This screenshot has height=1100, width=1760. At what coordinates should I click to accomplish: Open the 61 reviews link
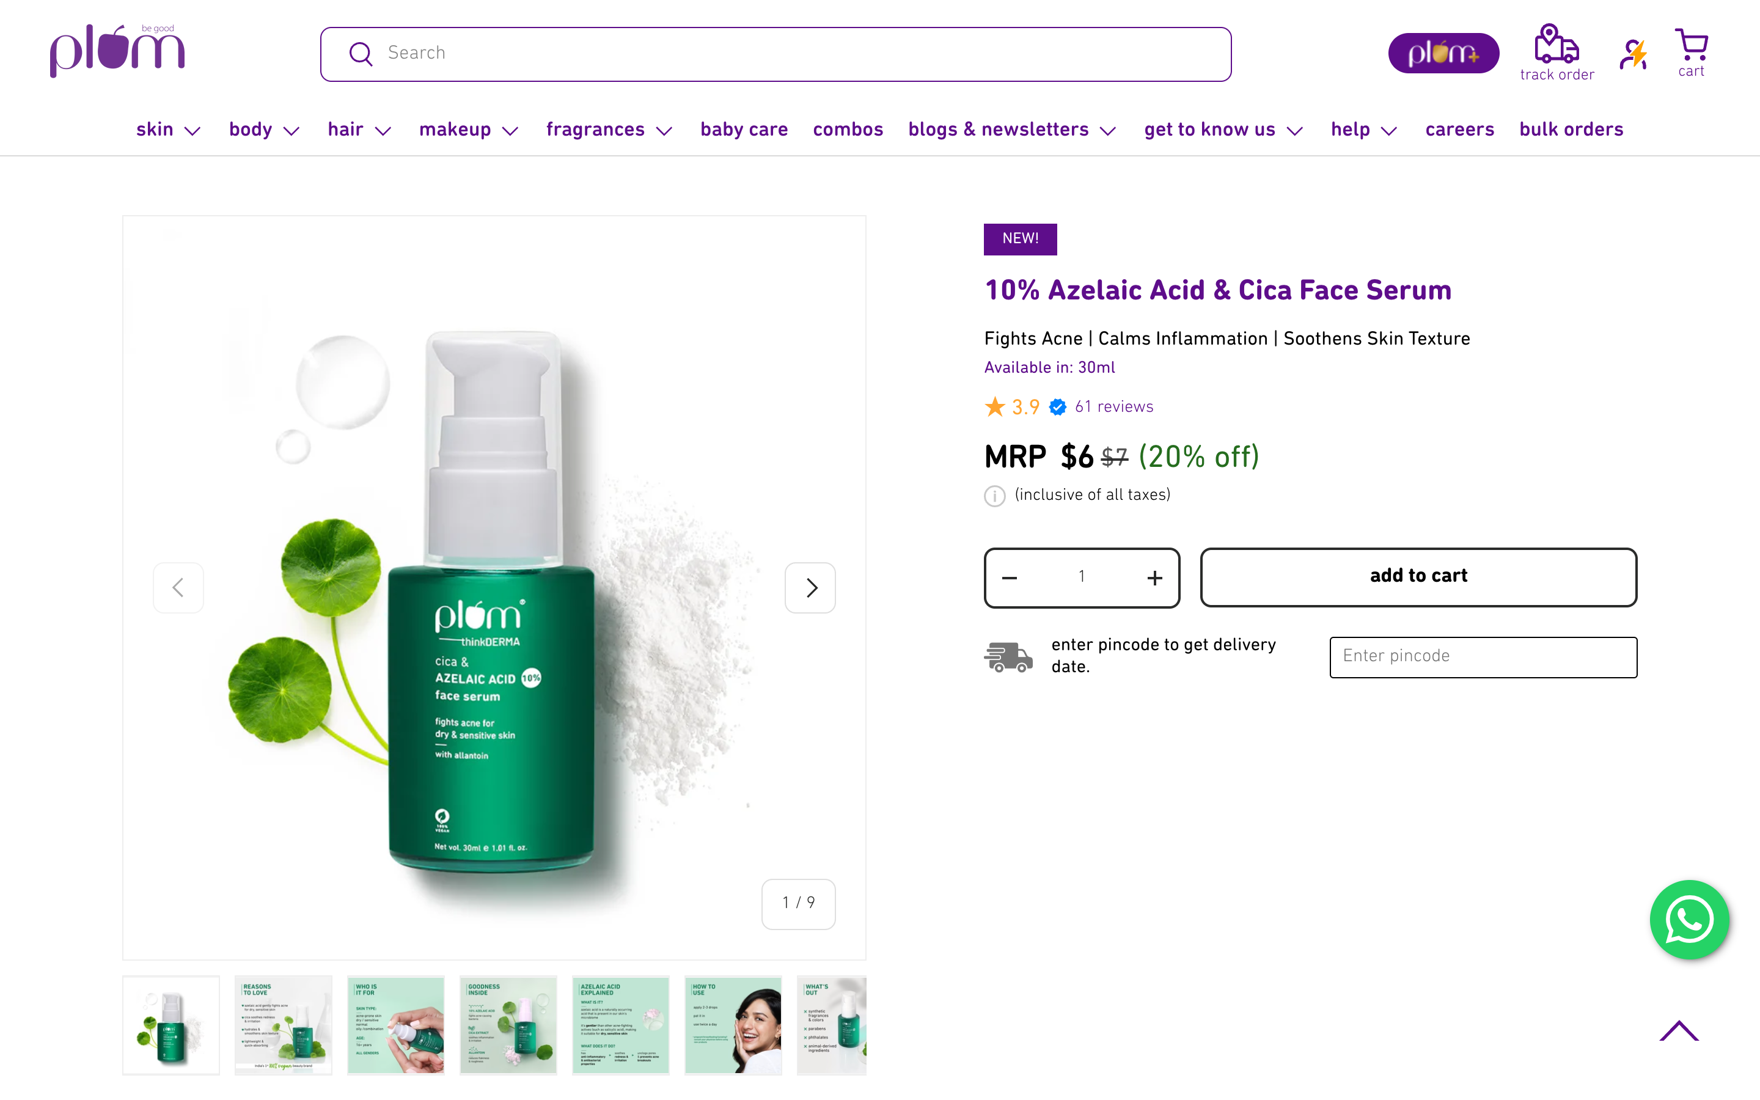[x=1113, y=406]
